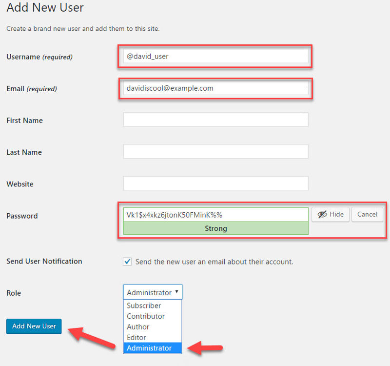Click the empty Last Name field

[x=215, y=151]
